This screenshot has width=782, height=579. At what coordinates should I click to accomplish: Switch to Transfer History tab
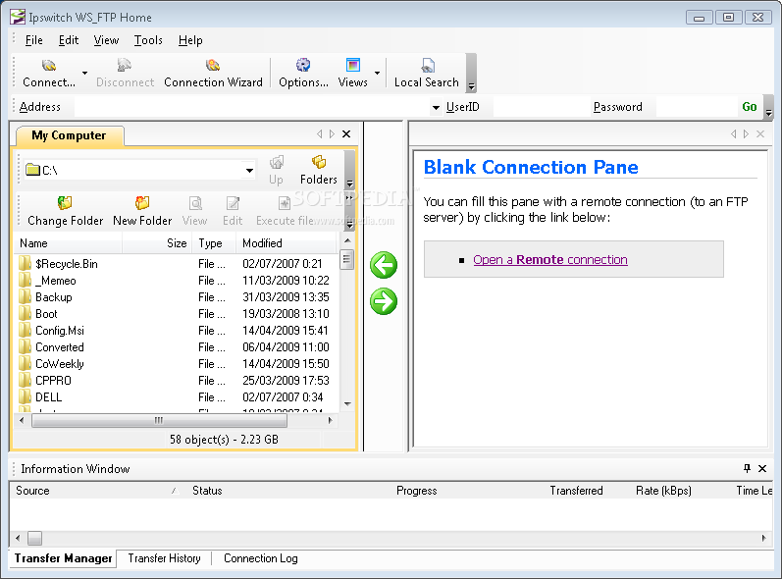[x=164, y=558]
